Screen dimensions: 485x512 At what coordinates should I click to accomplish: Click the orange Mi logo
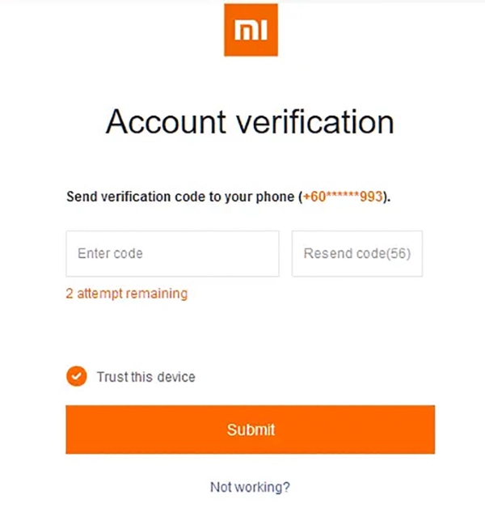(x=250, y=30)
